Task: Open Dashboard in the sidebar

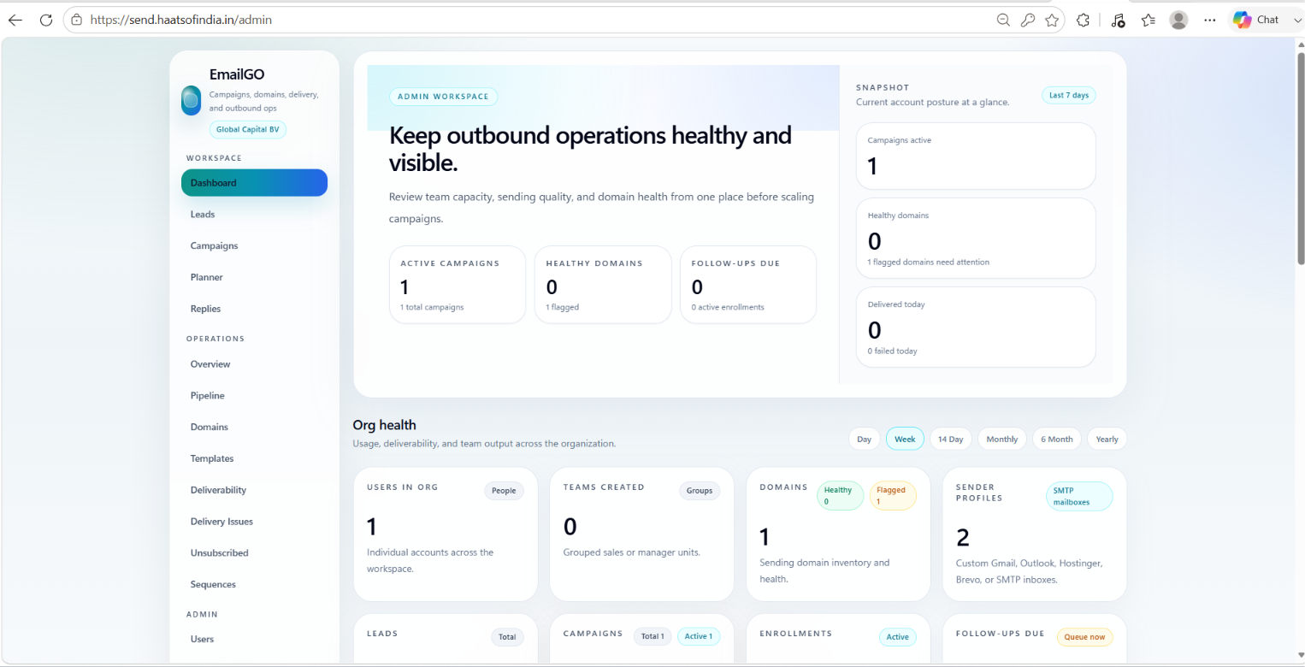Action: pyautogui.click(x=254, y=183)
